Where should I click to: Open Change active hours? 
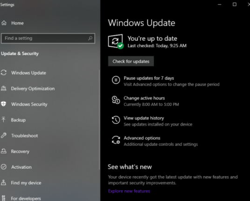tap(144, 98)
